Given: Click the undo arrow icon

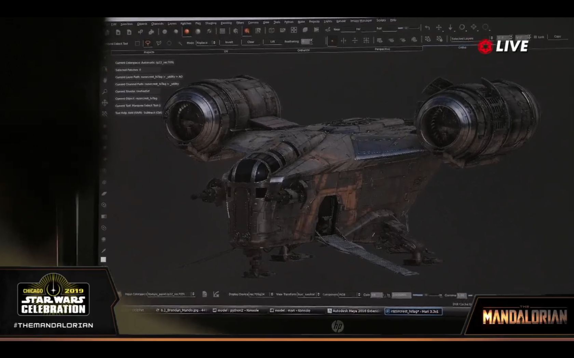Looking at the screenshot, I should tap(427, 28).
